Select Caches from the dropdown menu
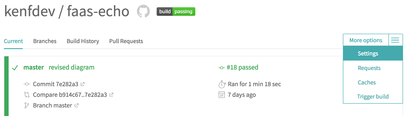This screenshot has height=116, width=406. tap(367, 82)
